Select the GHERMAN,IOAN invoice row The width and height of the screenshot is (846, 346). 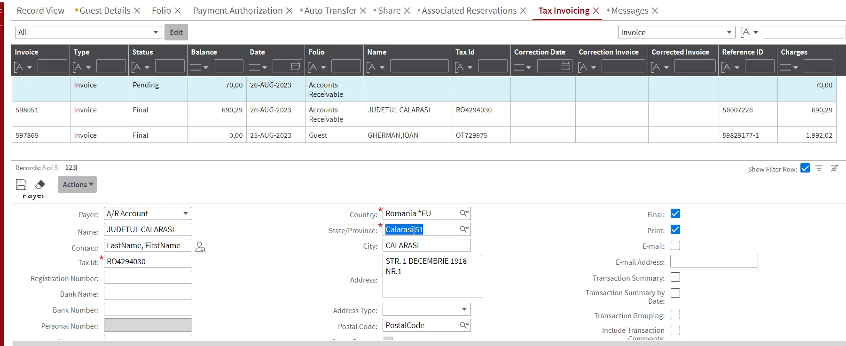tap(423, 135)
